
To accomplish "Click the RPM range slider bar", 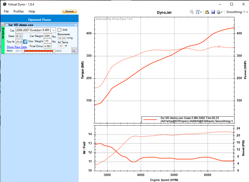I will click(39, 51).
